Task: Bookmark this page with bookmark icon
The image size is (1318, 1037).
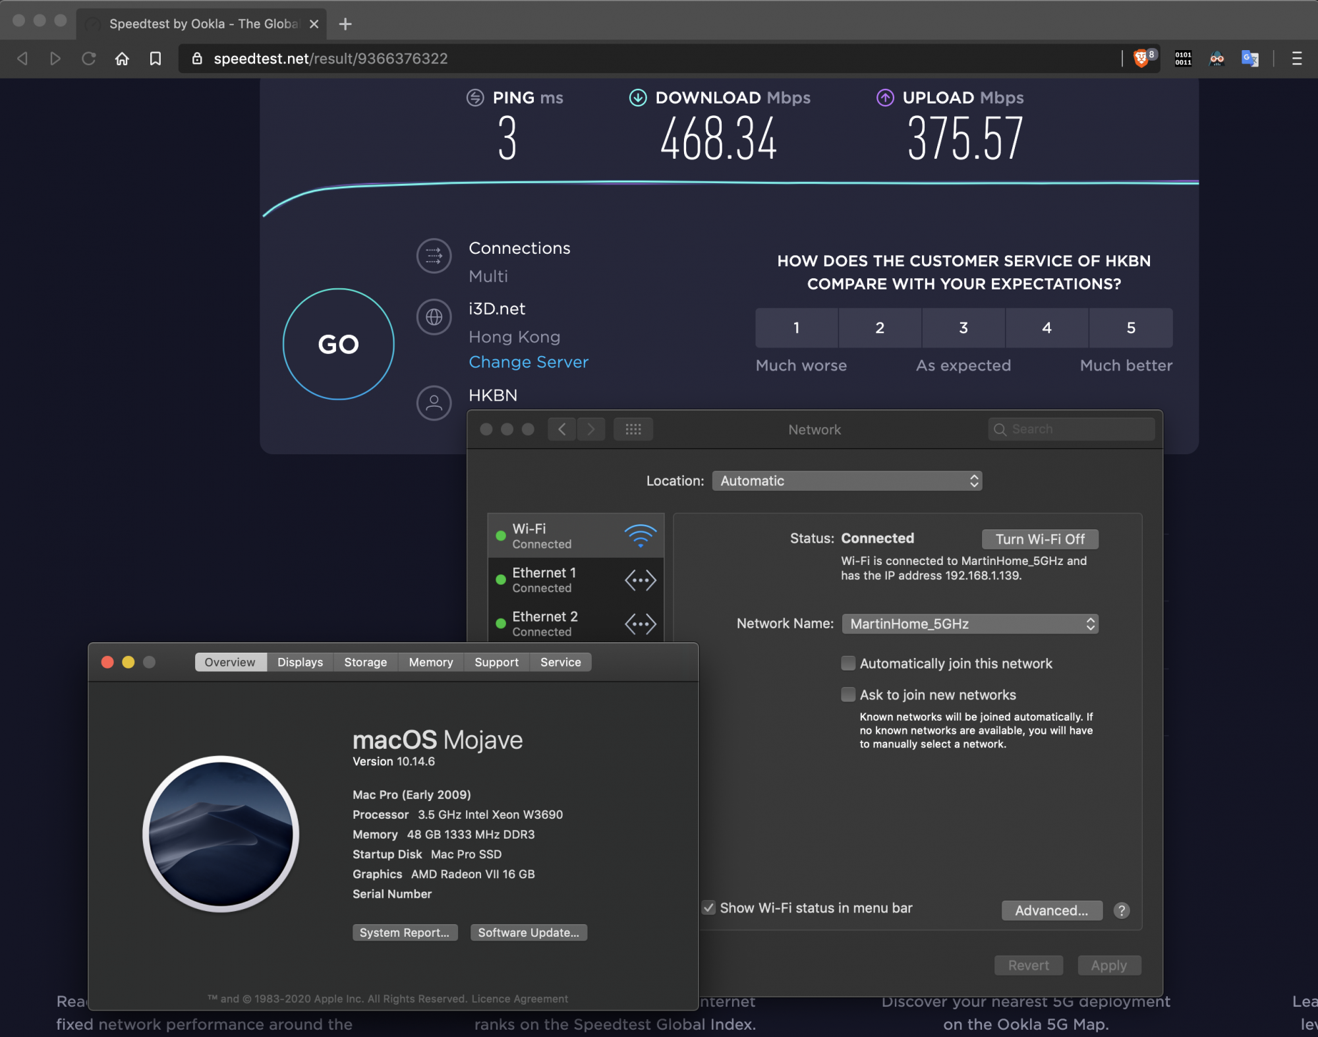Action: [x=156, y=59]
